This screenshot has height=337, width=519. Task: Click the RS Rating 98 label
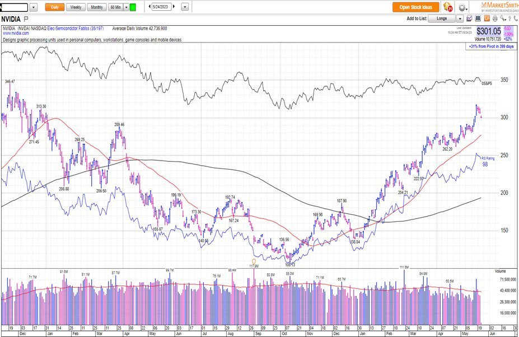[487, 161]
